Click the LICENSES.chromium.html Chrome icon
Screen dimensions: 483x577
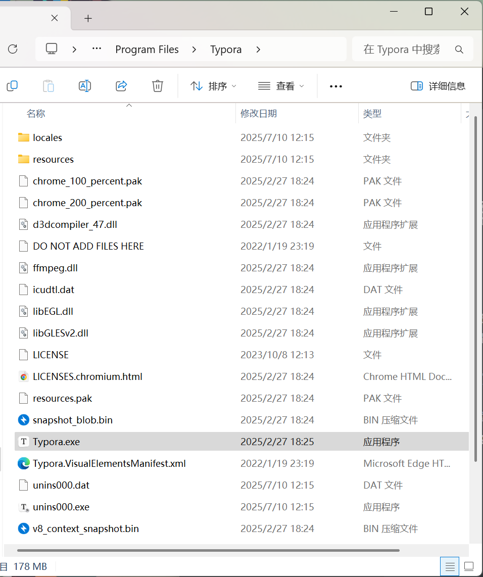[x=23, y=376]
